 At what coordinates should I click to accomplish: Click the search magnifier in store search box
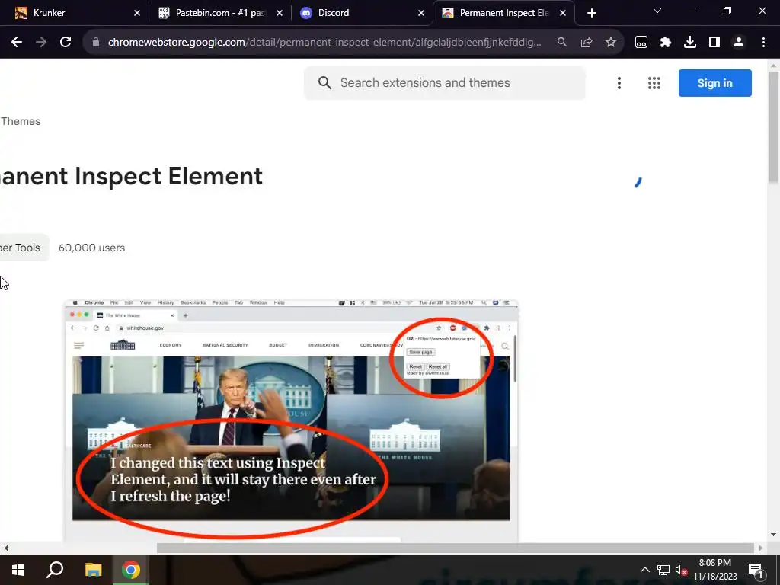(x=324, y=83)
